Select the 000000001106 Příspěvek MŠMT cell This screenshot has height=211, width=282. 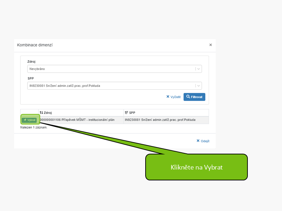81,120
